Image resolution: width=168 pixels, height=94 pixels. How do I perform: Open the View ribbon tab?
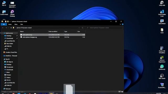pyautogui.click(x=22, y=24)
